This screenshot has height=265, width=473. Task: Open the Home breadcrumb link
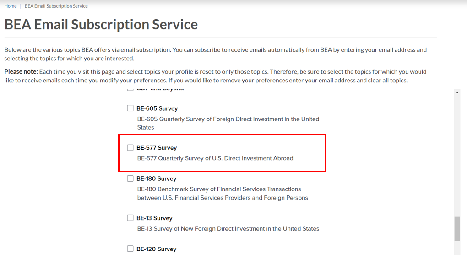coord(10,6)
